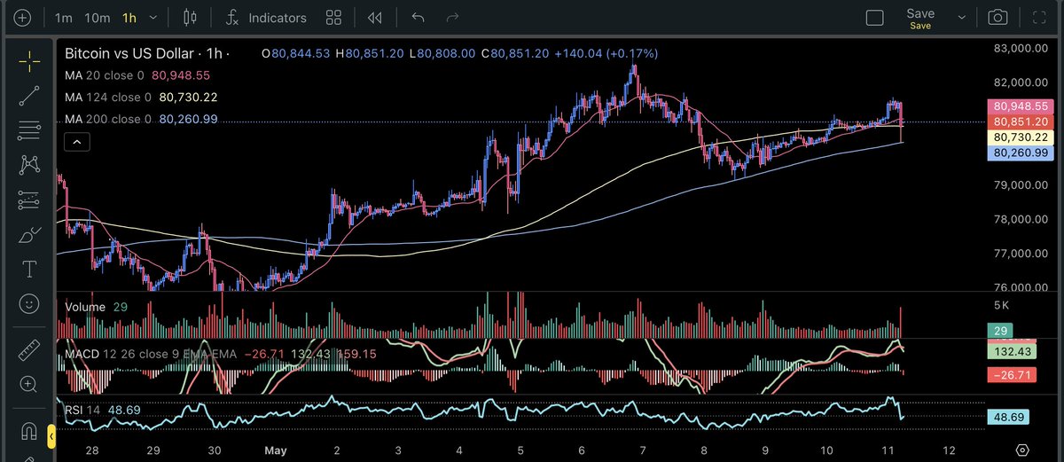Switch to the 10m timeframe
The width and height of the screenshot is (1064, 462).
click(98, 18)
